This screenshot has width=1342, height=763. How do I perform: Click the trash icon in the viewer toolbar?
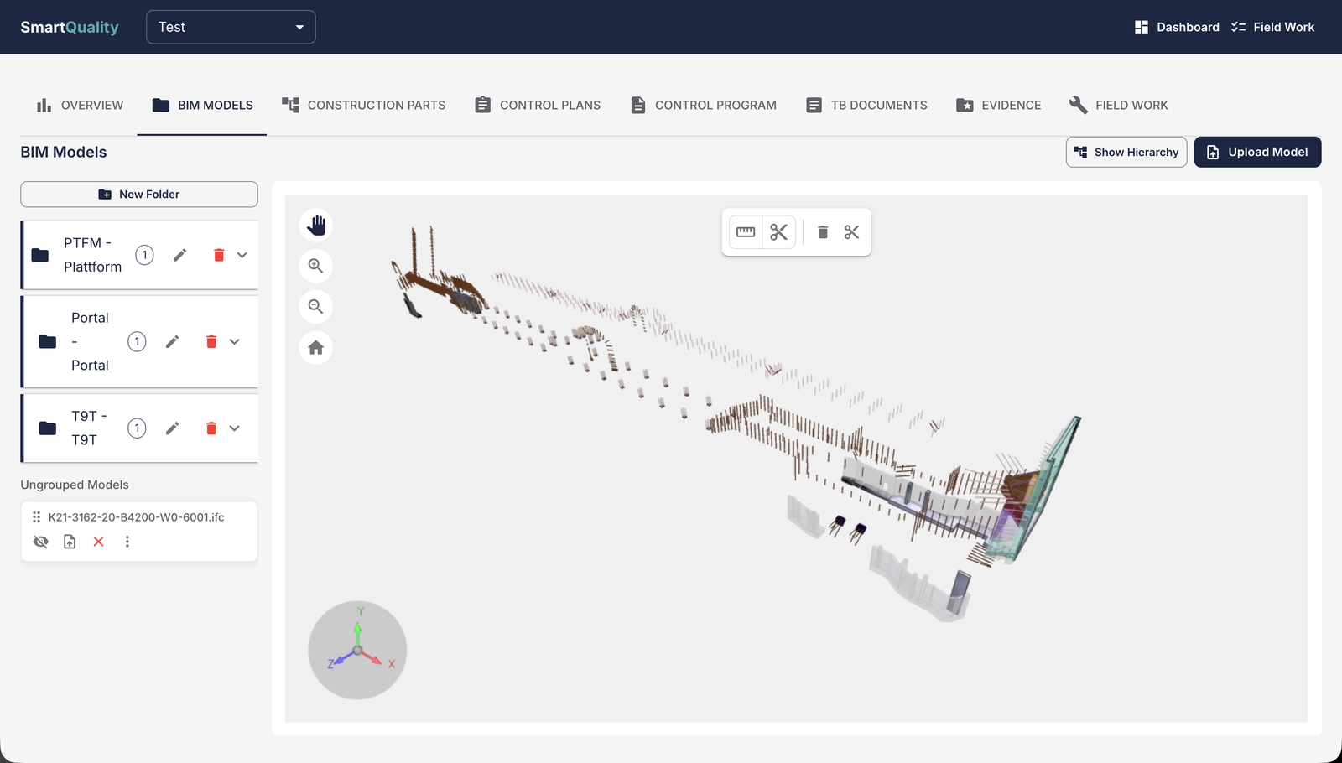[823, 232]
